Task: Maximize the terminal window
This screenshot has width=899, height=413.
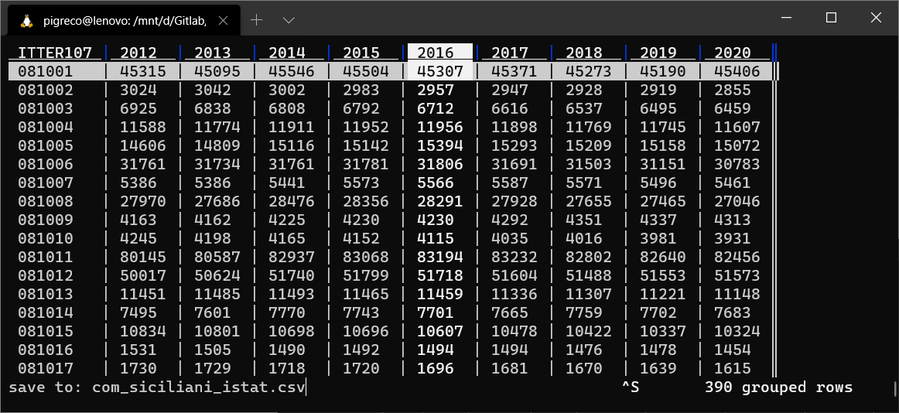Action: [831, 18]
